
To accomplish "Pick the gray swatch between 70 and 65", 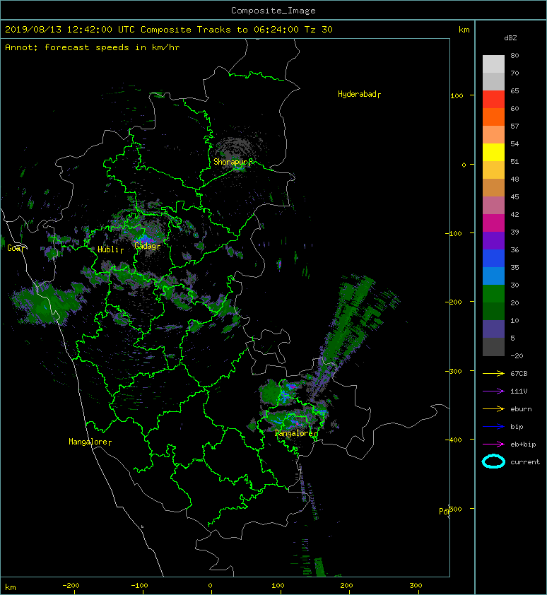I will point(493,81).
